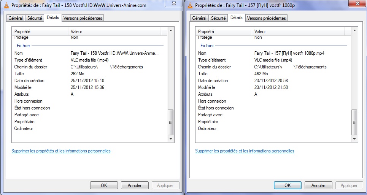Screen dimensions: 367x195
Task: Open Supprimer les propriétés link in Fairy Tail 157 window
Action: [x=245, y=151]
